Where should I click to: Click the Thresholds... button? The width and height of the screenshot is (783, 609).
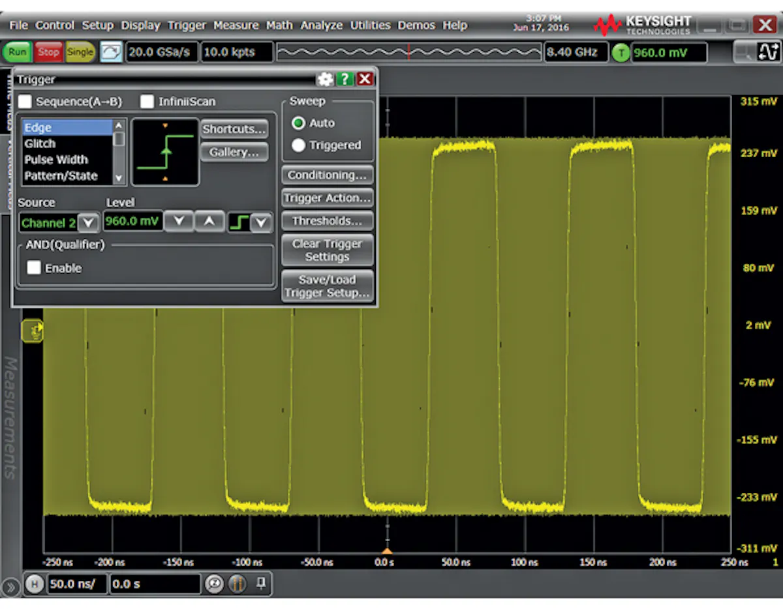pyautogui.click(x=328, y=220)
